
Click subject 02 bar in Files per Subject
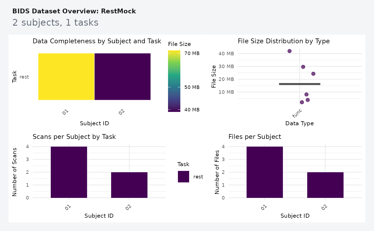325,185
